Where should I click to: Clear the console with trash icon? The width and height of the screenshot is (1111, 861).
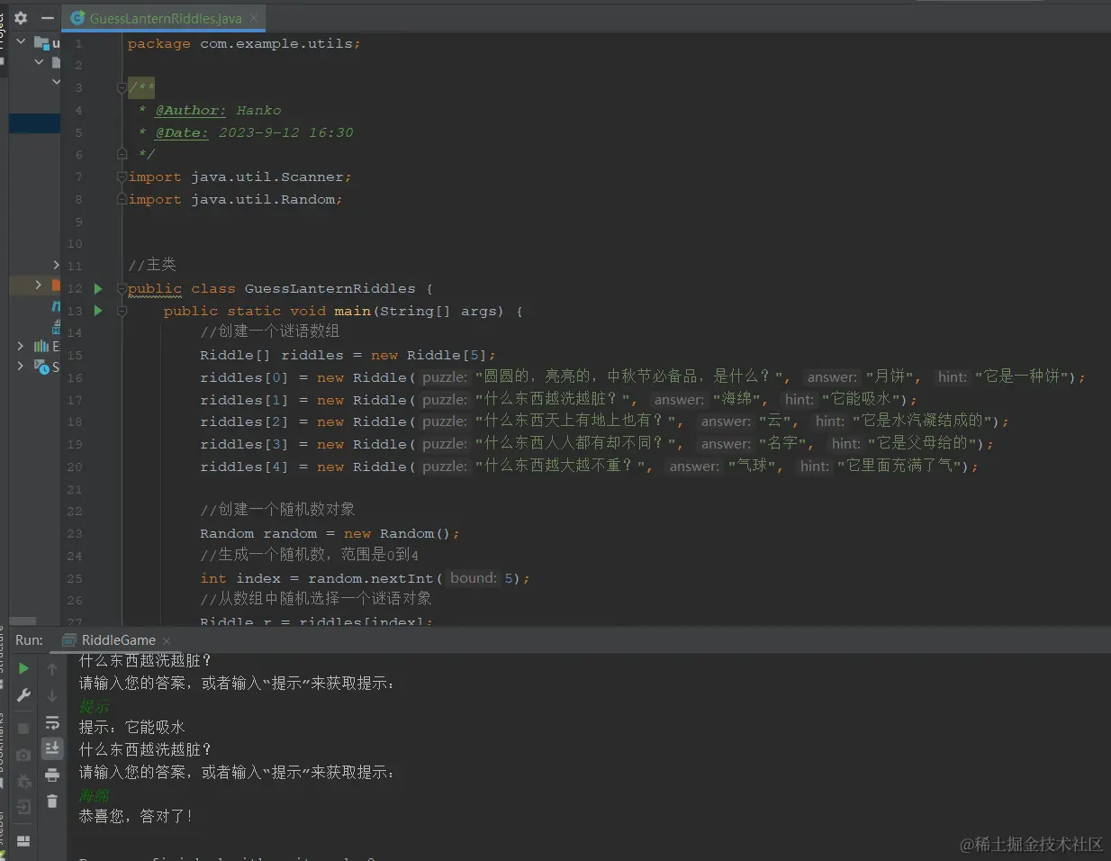52,801
